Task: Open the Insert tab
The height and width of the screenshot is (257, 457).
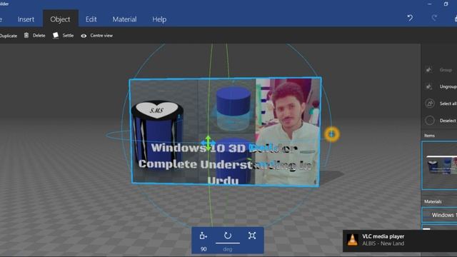Action: click(26, 19)
